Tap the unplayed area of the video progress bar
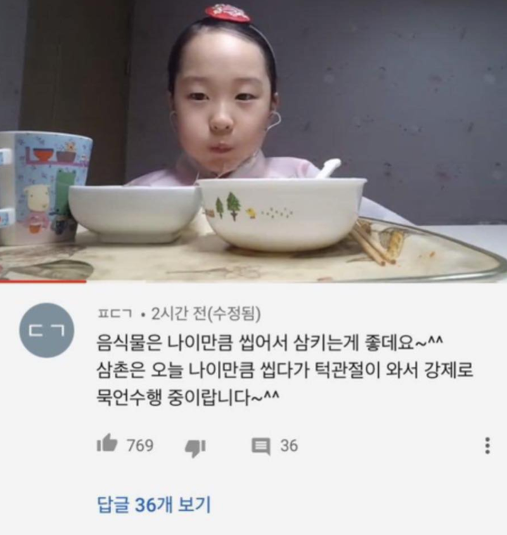Viewport: 507px width, 535px height. coord(297,281)
